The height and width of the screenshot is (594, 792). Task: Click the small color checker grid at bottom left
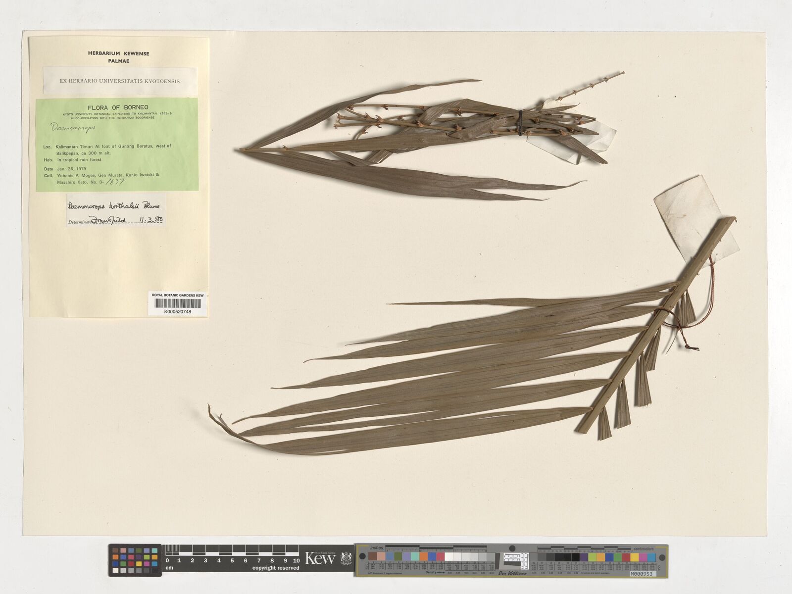[135, 559]
